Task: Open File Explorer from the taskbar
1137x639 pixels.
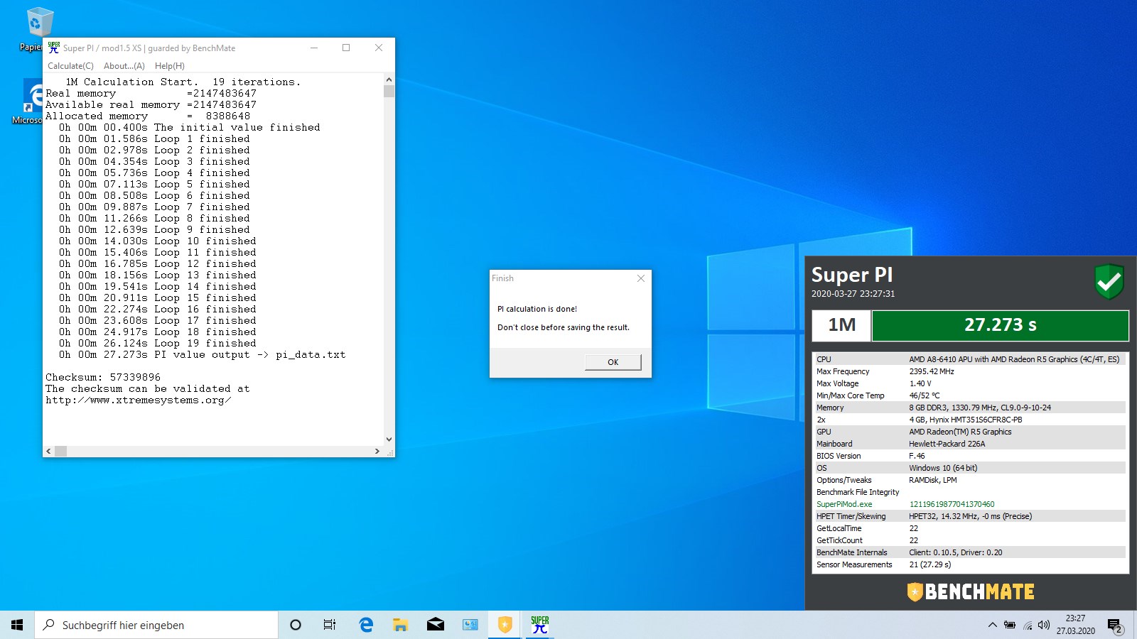Action: tap(401, 625)
